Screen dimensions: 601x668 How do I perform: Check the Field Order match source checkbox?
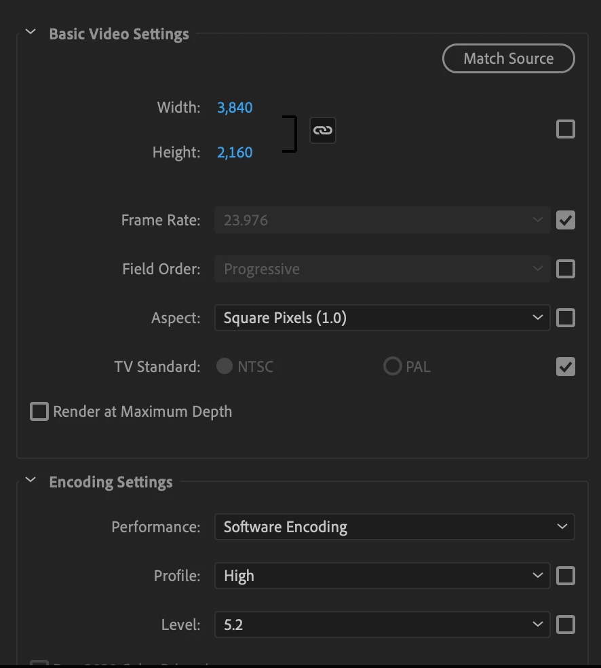[565, 269]
